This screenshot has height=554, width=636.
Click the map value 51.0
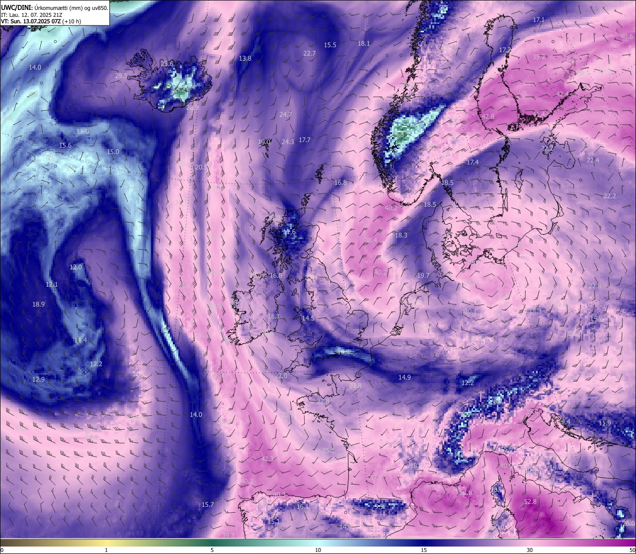466,493
